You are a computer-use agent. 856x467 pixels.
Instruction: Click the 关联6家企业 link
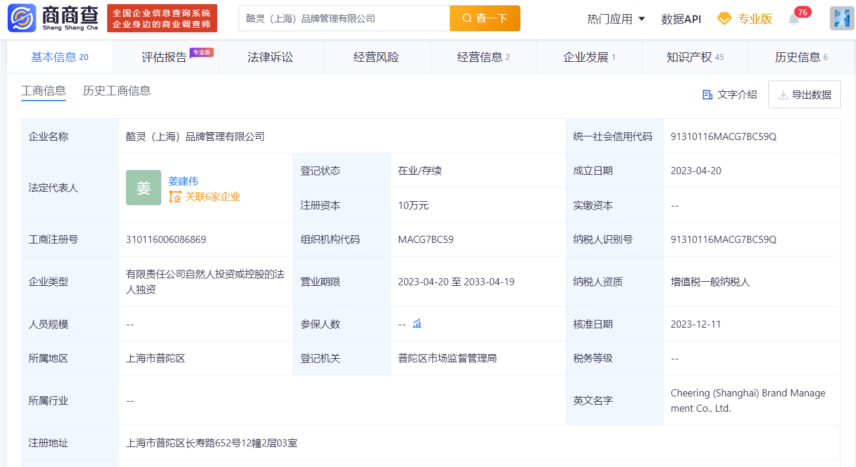213,197
